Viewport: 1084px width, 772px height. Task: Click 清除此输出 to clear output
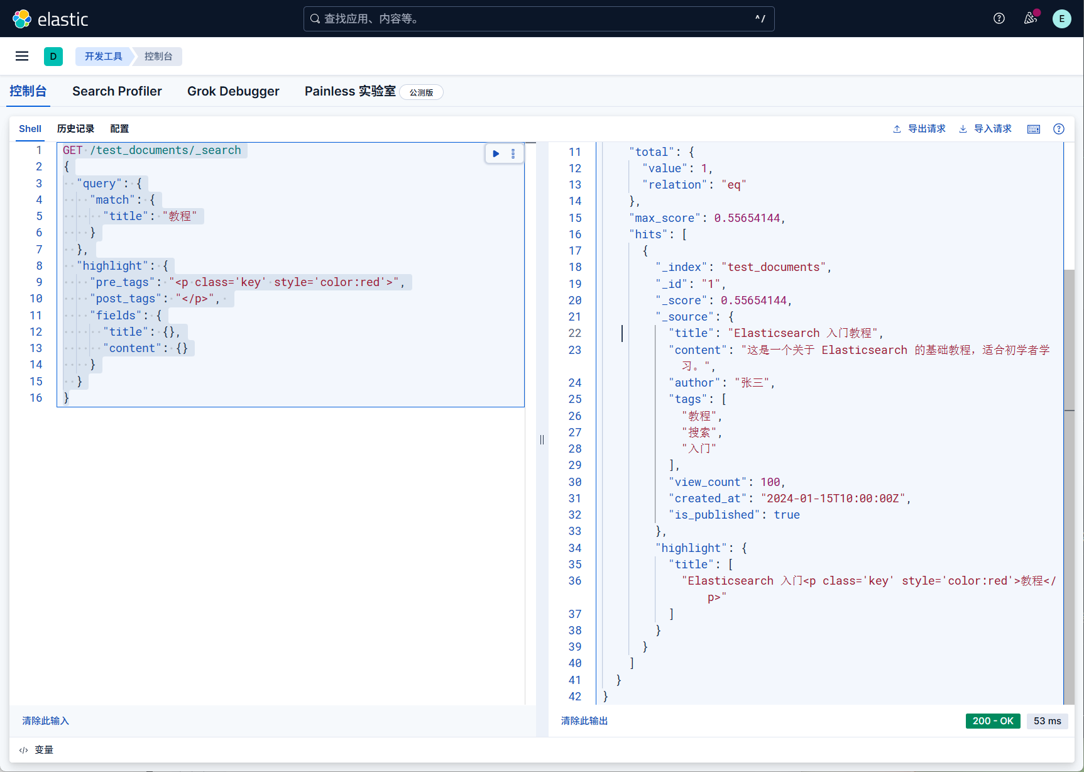pyautogui.click(x=584, y=720)
